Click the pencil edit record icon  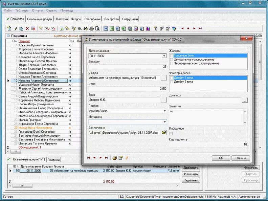pos(15,28)
